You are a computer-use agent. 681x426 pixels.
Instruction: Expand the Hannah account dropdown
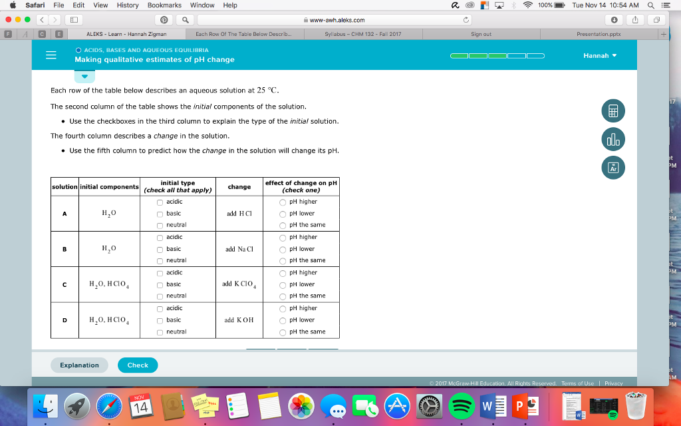tap(600, 55)
